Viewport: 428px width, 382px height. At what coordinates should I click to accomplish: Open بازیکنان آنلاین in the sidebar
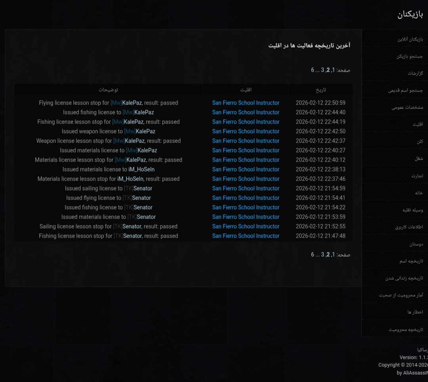click(410, 39)
